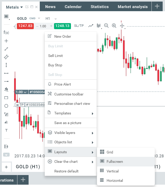Switch to the Statistics tab
The height and width of the screenshot is (187, 165).
(100, 7)
